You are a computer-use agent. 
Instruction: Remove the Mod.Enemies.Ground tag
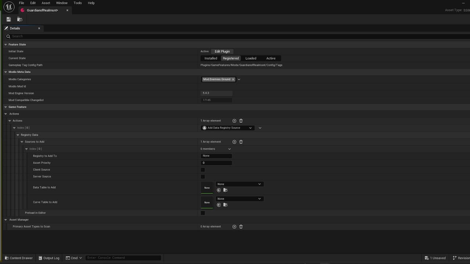coord(233,79)
